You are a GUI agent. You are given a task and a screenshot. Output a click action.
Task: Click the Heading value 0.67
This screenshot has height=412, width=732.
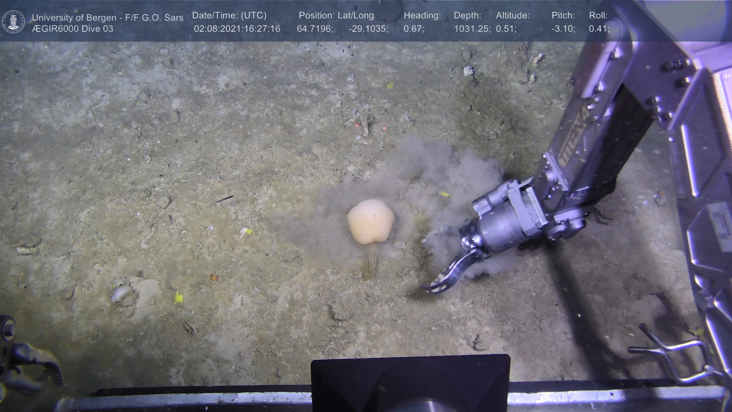[414, 29]
